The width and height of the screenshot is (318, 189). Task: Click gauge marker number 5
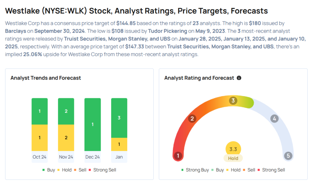(288, 156)
